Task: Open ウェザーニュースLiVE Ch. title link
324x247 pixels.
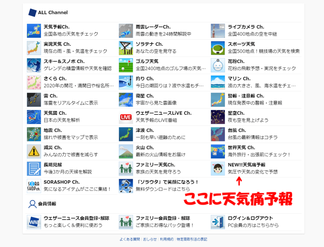Action: click(164, 113)
